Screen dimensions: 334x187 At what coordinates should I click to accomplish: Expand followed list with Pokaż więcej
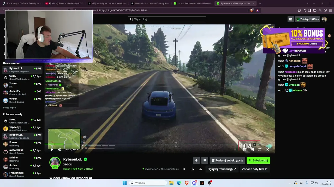tap(10, 108)
